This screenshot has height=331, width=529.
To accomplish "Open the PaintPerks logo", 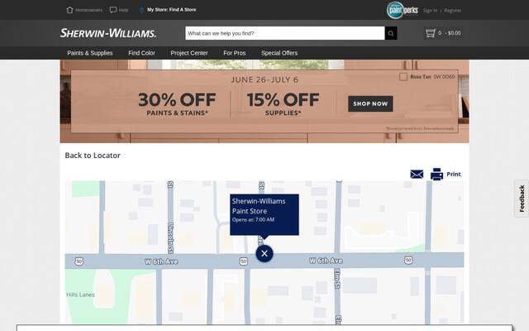I will click(403, 10).
